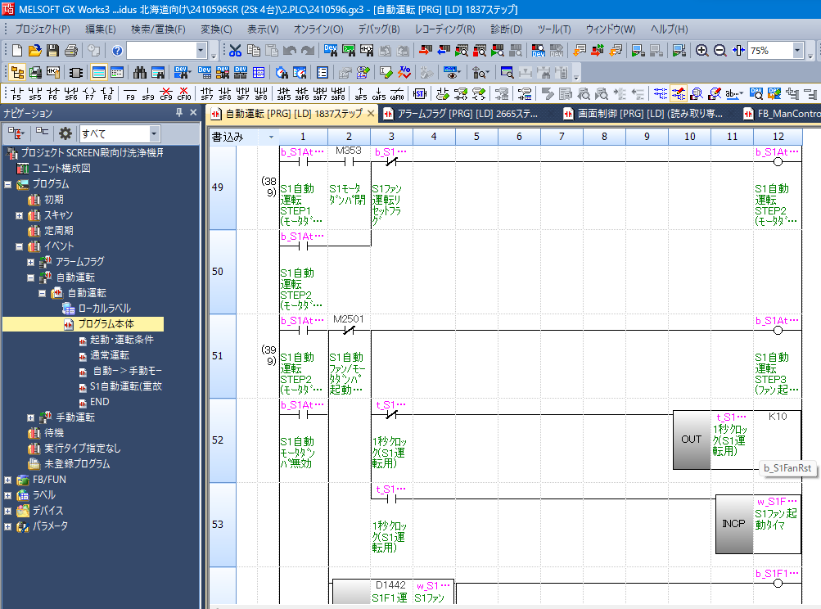This screenshot has height=609, width=821.
Task: Open the オンライン(O) menu
Action: pyautogui.click(x=318, y=29)
